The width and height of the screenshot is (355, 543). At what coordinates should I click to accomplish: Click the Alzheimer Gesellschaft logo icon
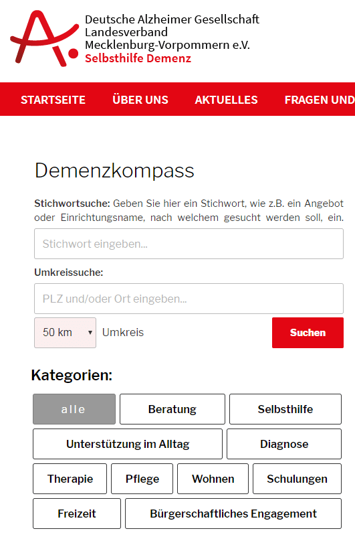45,38
